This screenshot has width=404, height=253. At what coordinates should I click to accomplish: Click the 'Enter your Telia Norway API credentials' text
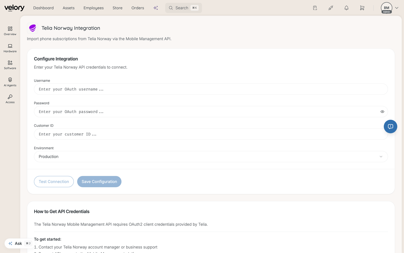pos(81,67)
